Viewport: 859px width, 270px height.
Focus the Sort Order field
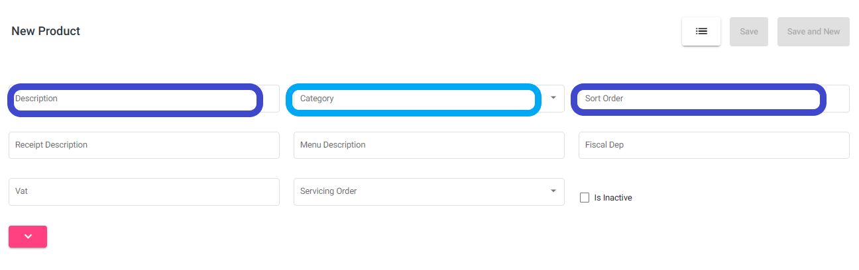(714, 99)
